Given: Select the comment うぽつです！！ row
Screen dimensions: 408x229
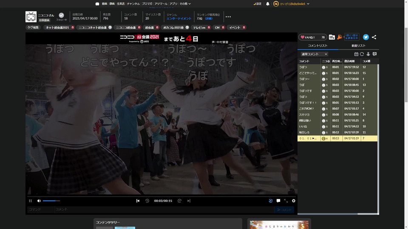Looking at the screenshot, I should coord(337,103).
